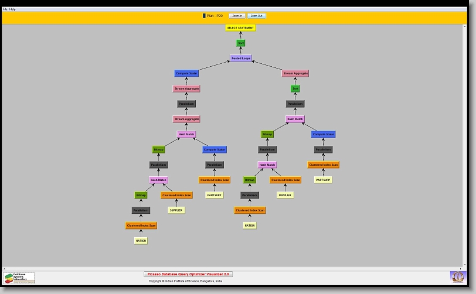The image size is (476, 294).
Task: Click the horizontal scrollbar at bottom
Action: tap(234, 268)
